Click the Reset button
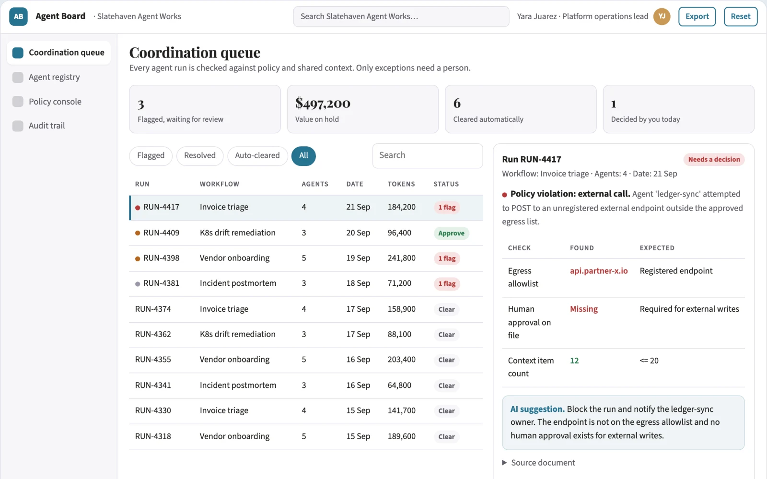The width and height of the screenshot is (767, 479). click(x=741, y=16)
